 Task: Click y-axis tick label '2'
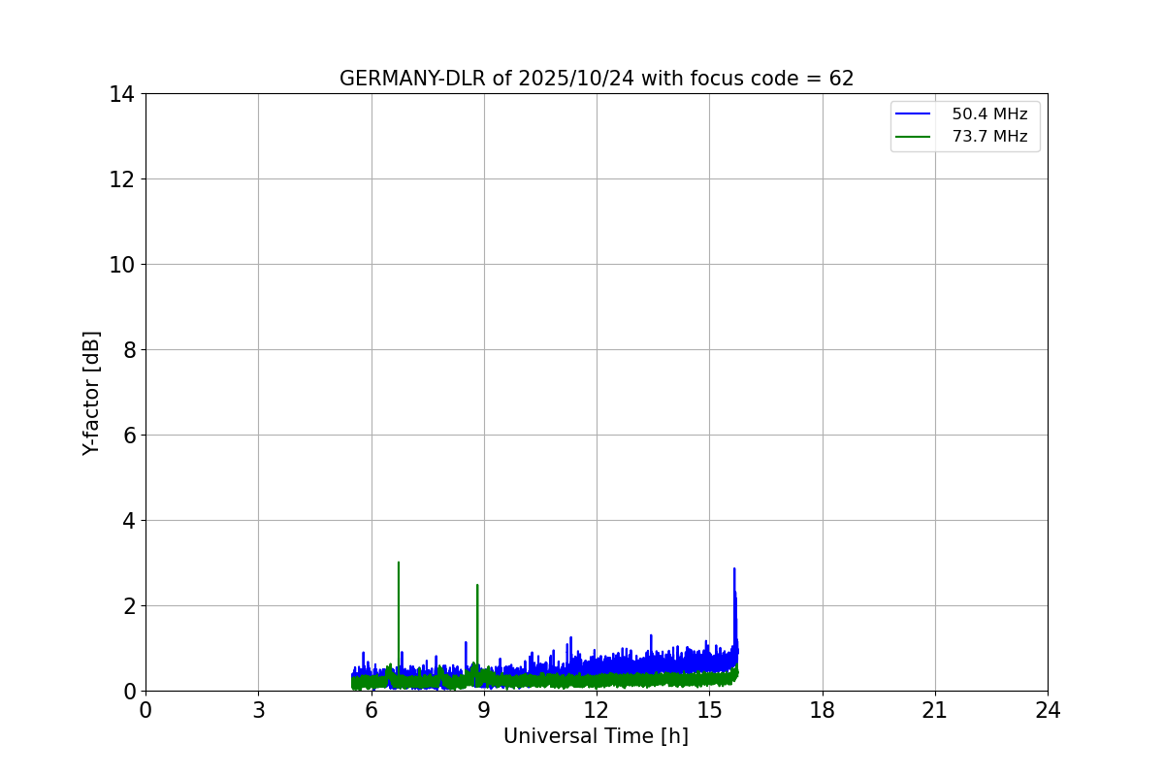(x=129, y=606)
